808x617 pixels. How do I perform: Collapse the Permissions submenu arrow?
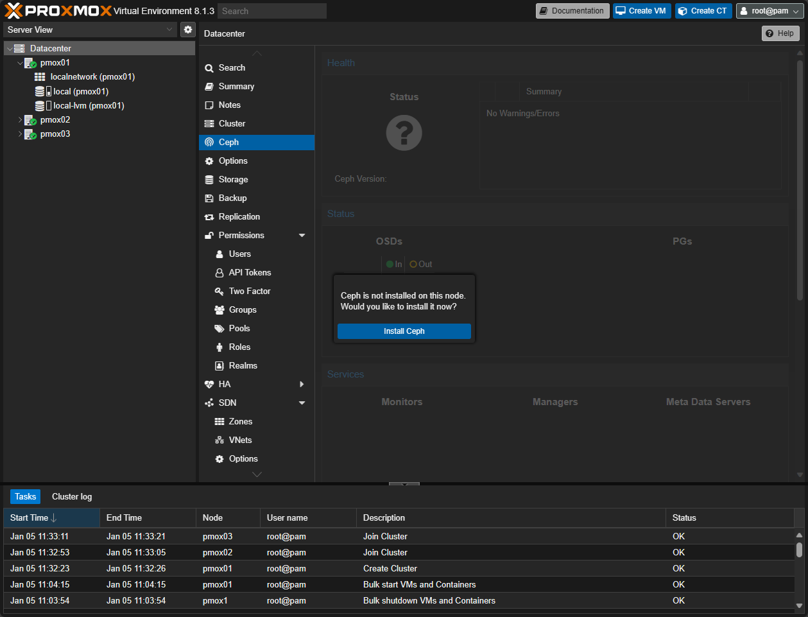coord(302,236)
